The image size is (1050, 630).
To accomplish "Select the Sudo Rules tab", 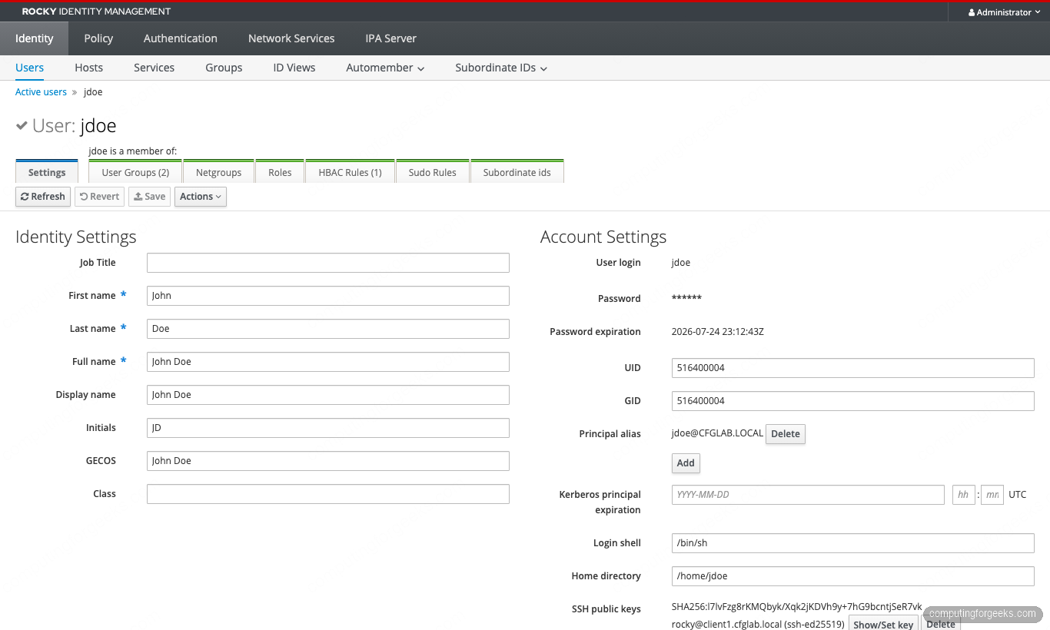I will click(432, 172).
